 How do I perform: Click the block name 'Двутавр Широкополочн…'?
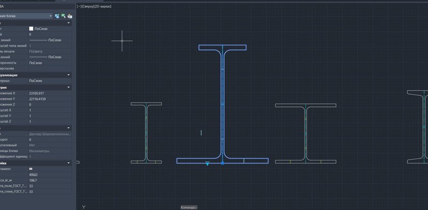50,134
